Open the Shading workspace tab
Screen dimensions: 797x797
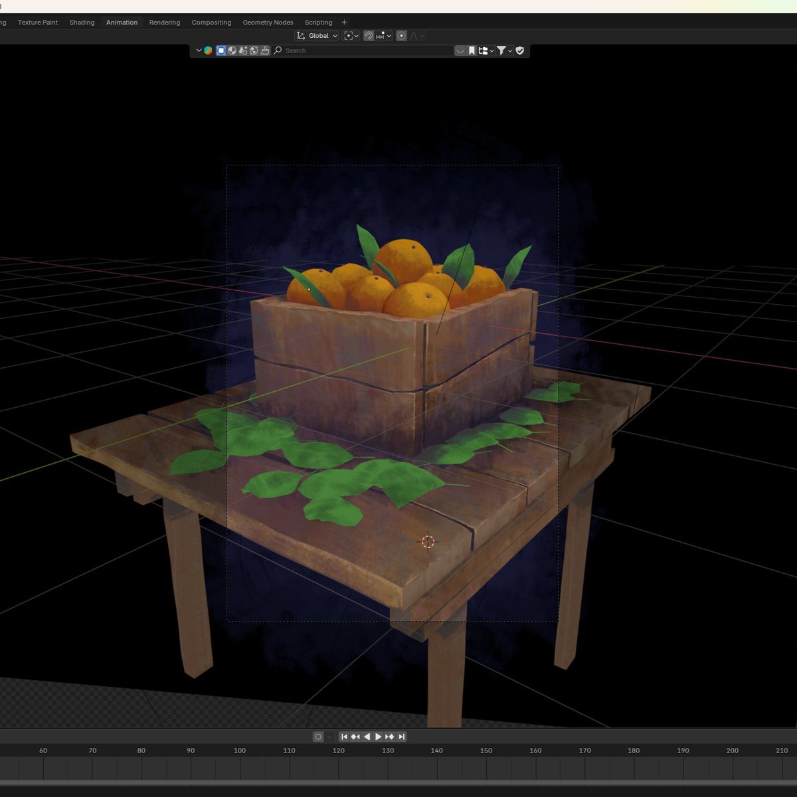coord(82,23)
